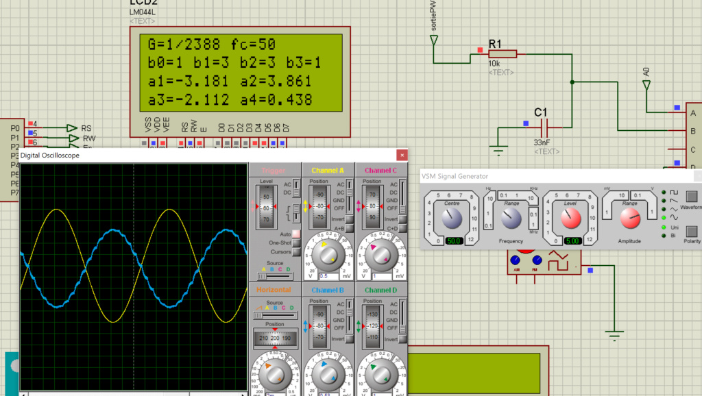The height and width of the screenshot is (396, 702).
Task: Click the Channel A volts value field
Action: coord(328,276)
